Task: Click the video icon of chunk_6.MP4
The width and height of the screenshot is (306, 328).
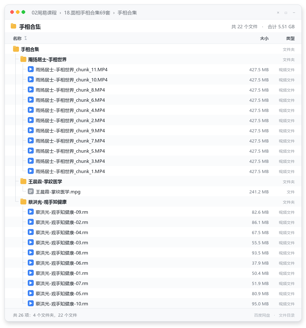Action: click(x=31, y=100)
